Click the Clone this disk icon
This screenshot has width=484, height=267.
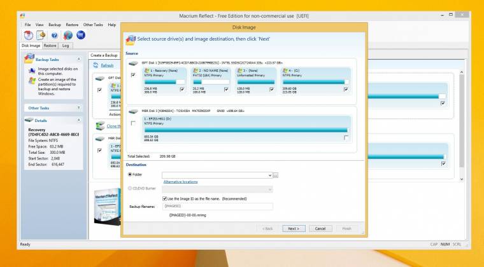coord(101,126)
